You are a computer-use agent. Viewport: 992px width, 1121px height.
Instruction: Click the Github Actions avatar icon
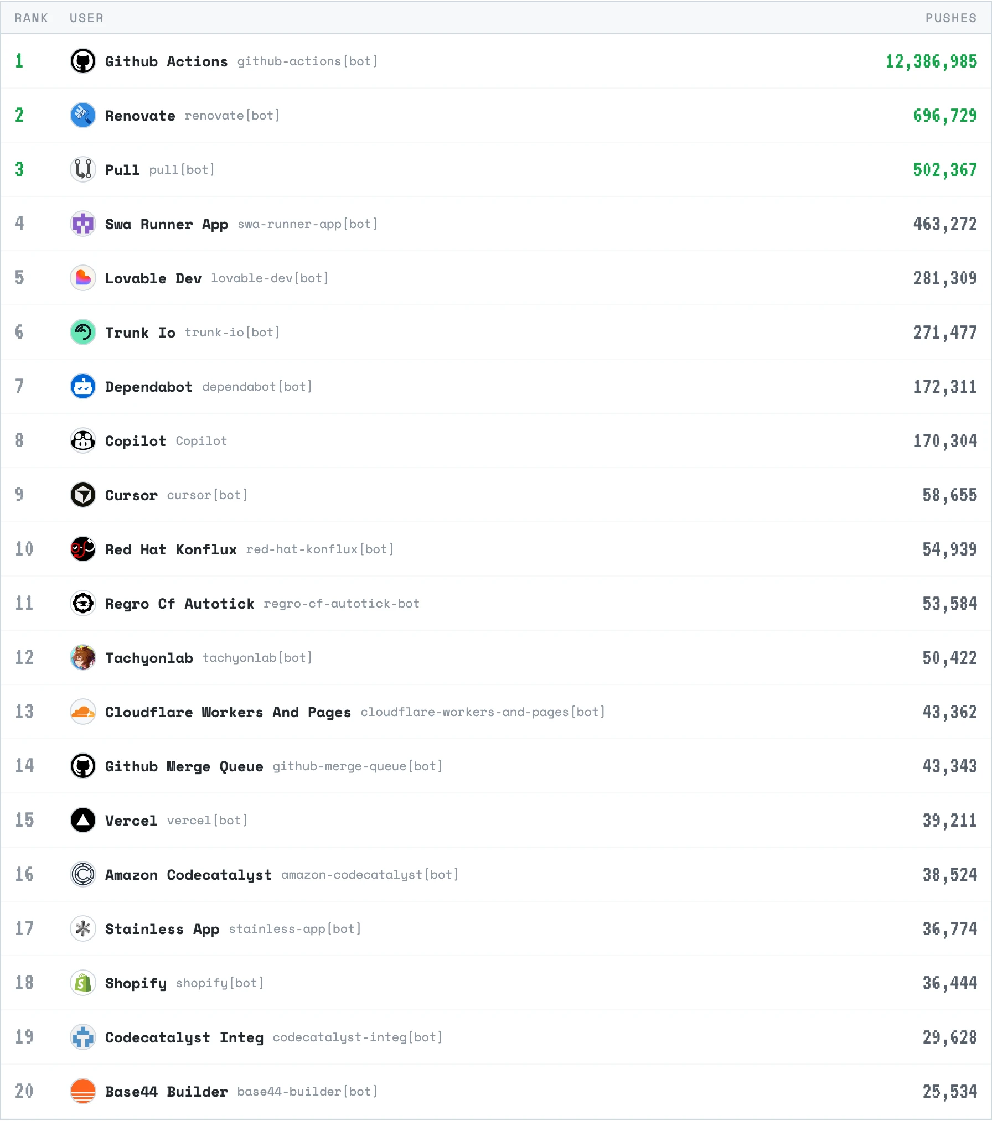pos(83,61)
